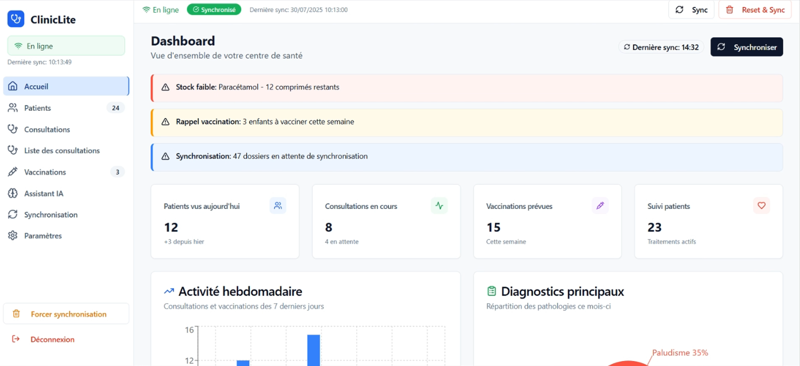Click the Stock faible Paracétamol alert text
The image size is (800, 366).
[258, 87]
